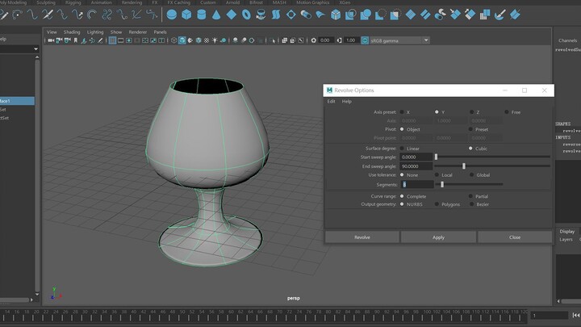Click the end sweep angle slider
Viewport: 581px width, 327px height.
pos(492,166)
